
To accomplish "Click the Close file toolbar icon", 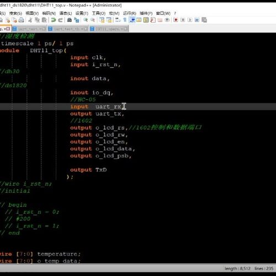I will 8,20.
